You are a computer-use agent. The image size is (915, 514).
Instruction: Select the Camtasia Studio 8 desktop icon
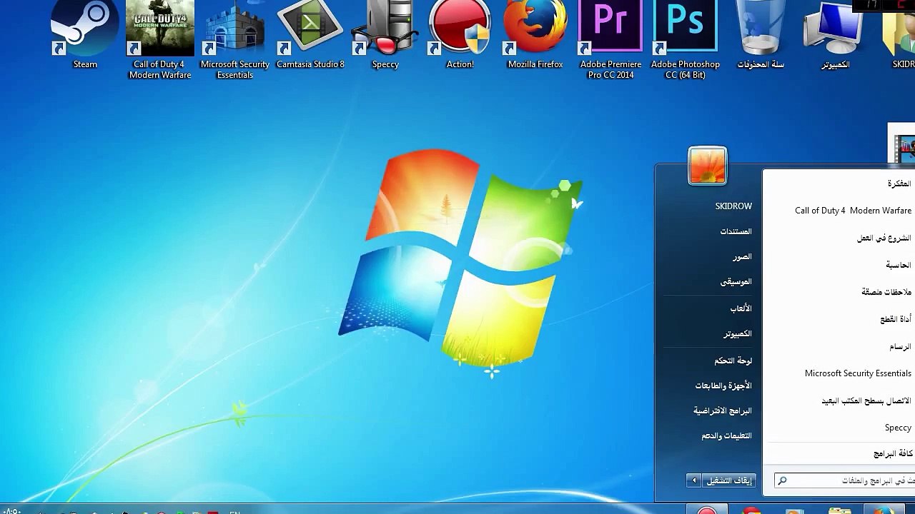310,34
